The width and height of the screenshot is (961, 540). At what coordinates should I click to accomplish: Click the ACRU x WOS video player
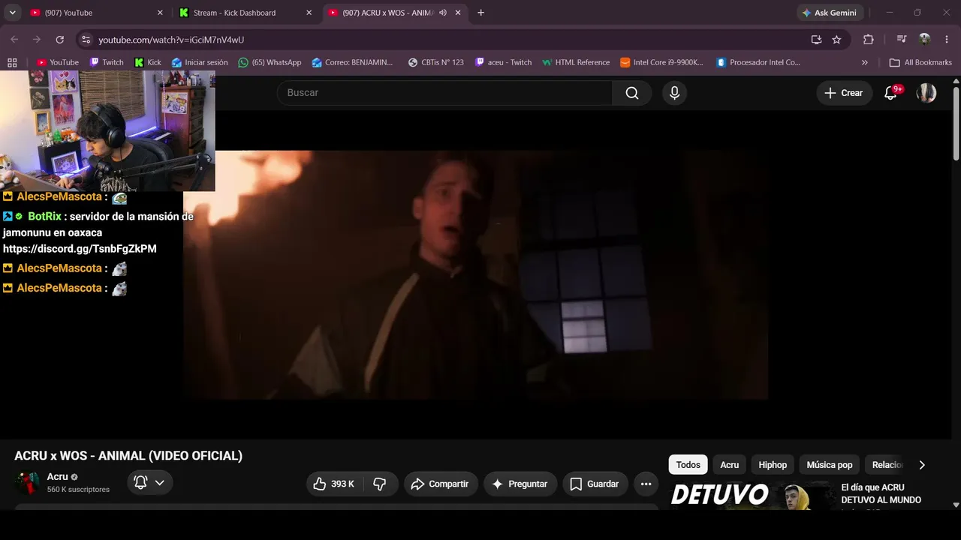476,274
